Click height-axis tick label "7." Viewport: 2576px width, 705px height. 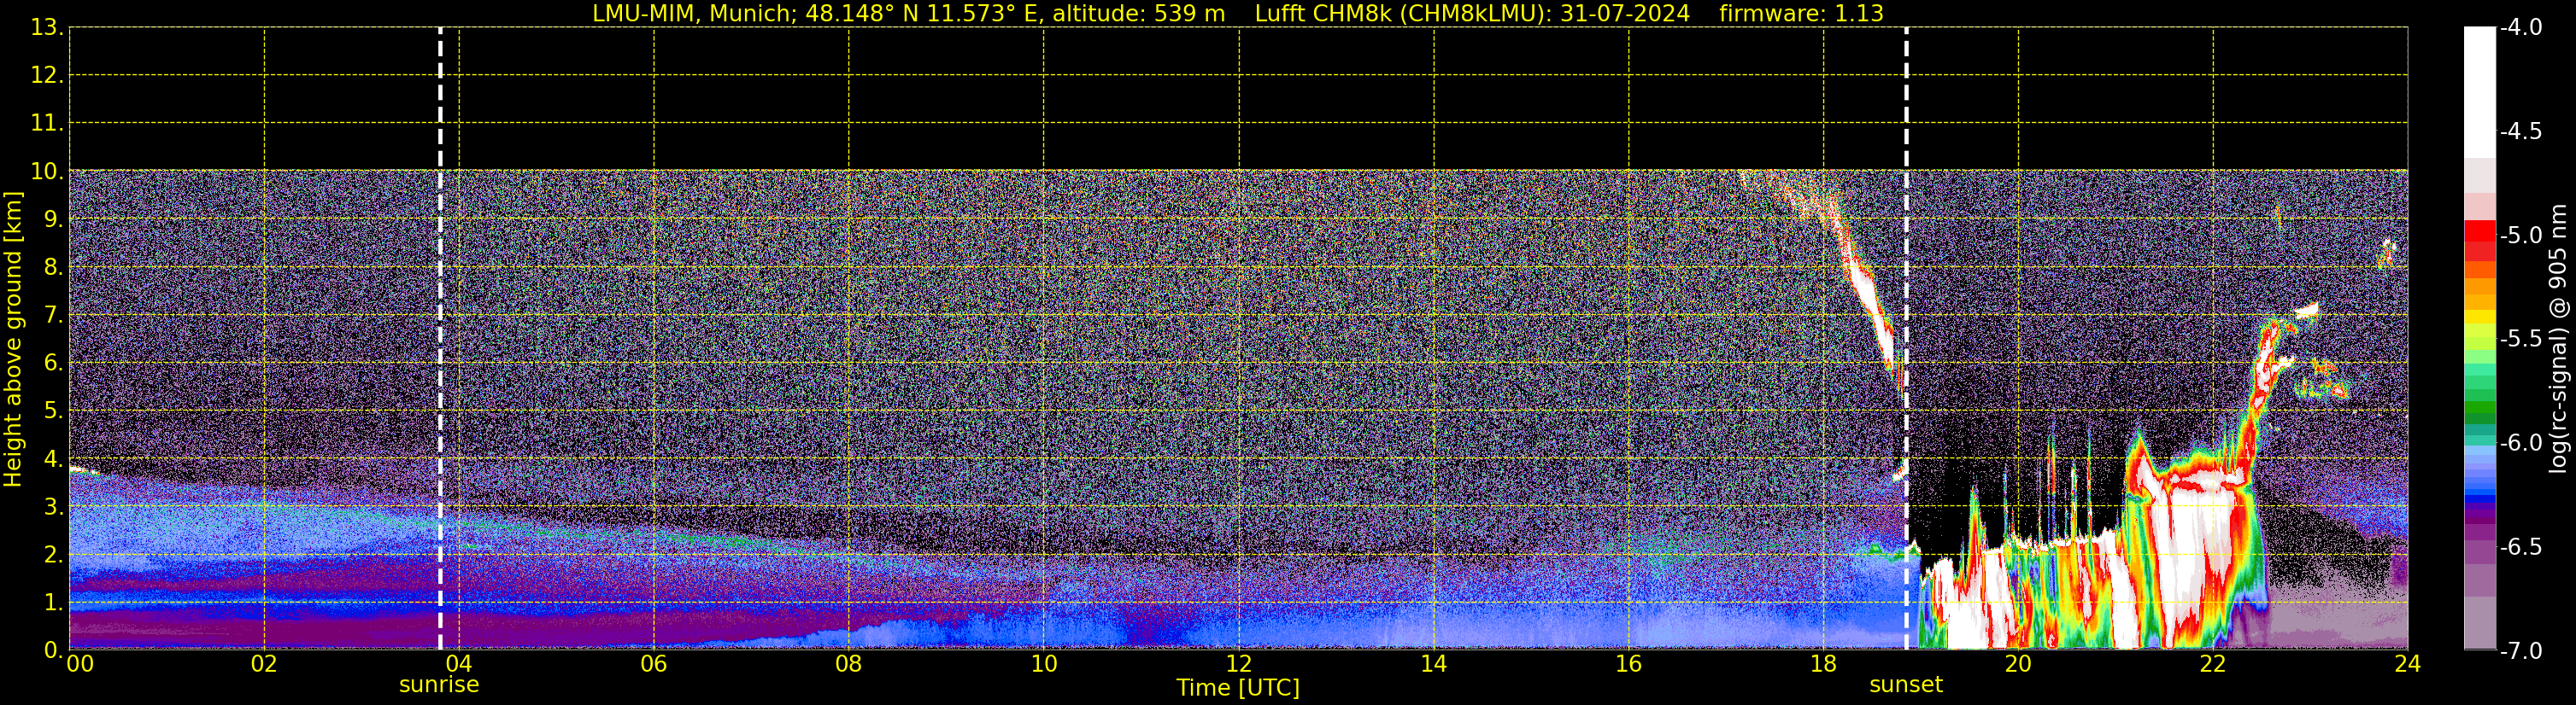(x=53, y=316)
